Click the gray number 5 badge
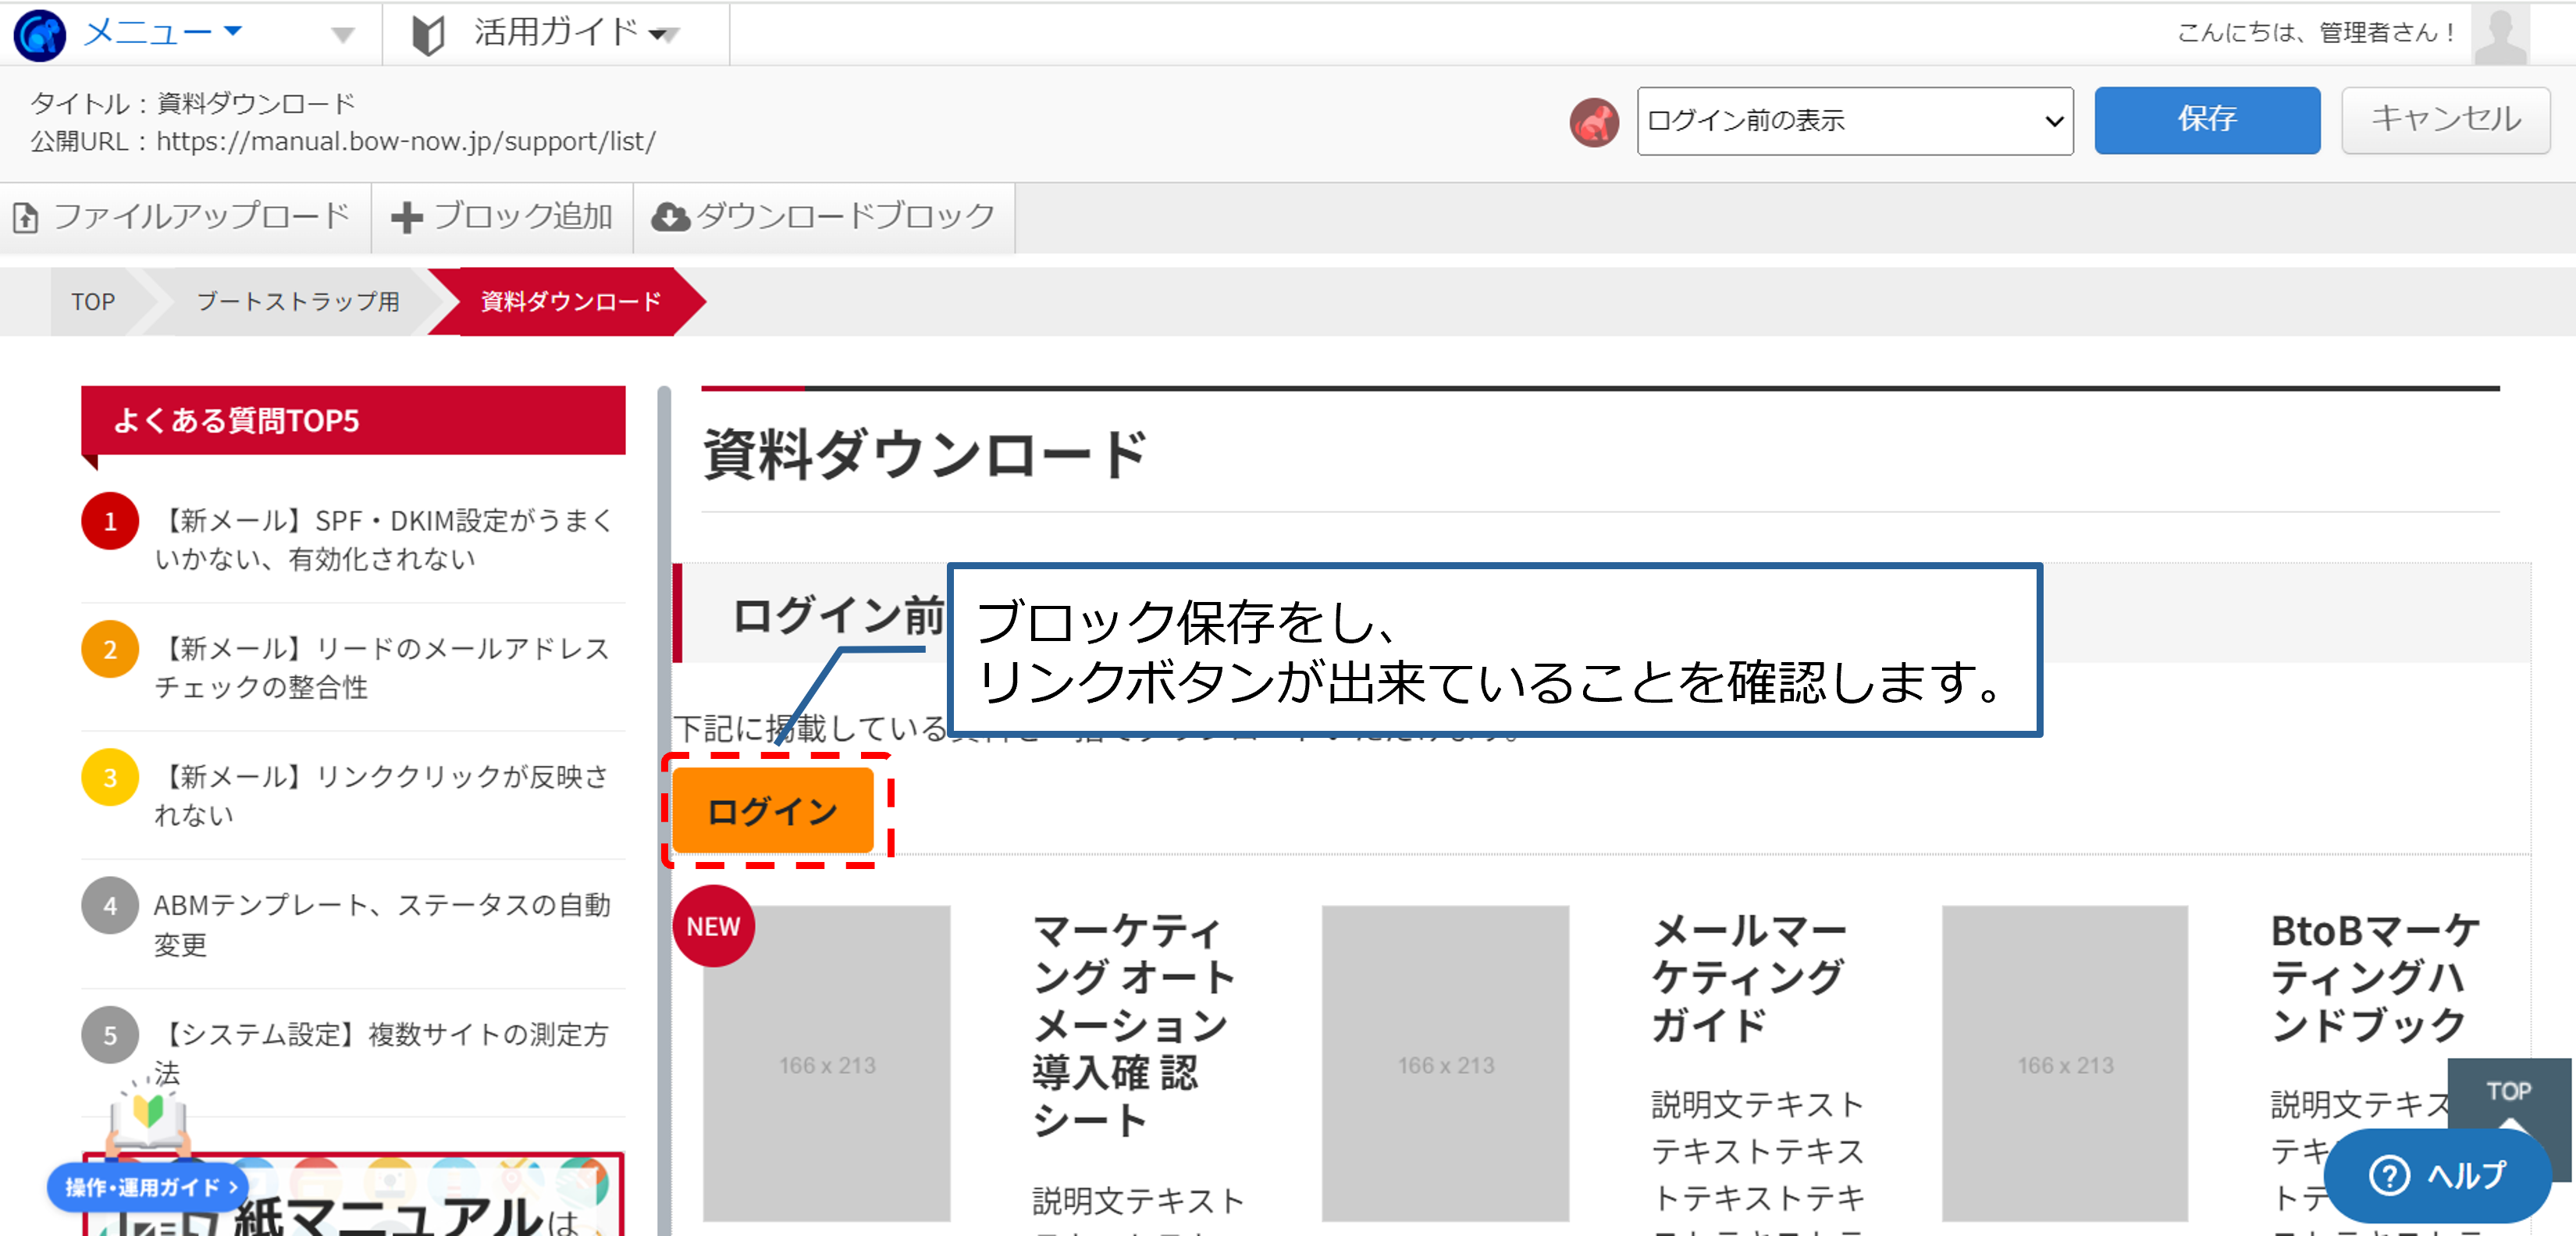 click(110, 1035)
